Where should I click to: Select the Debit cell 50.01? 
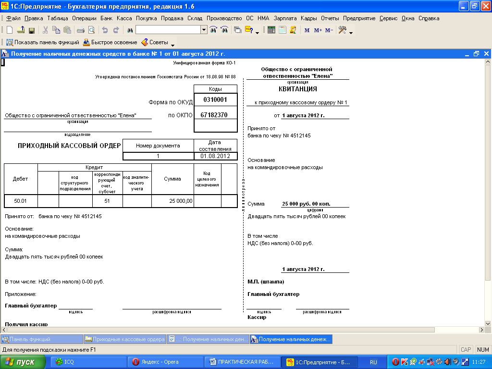(x=21, y=201)
